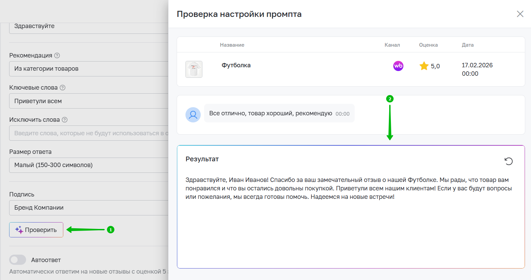Focus the Исключить слова input field
Viewport: 531px width, 280px height.
tap(89, 133)
